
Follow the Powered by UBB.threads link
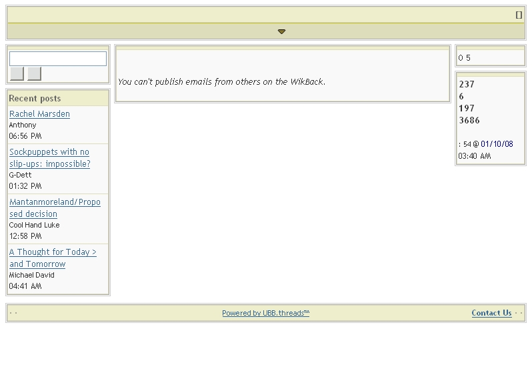pos(265,313)
